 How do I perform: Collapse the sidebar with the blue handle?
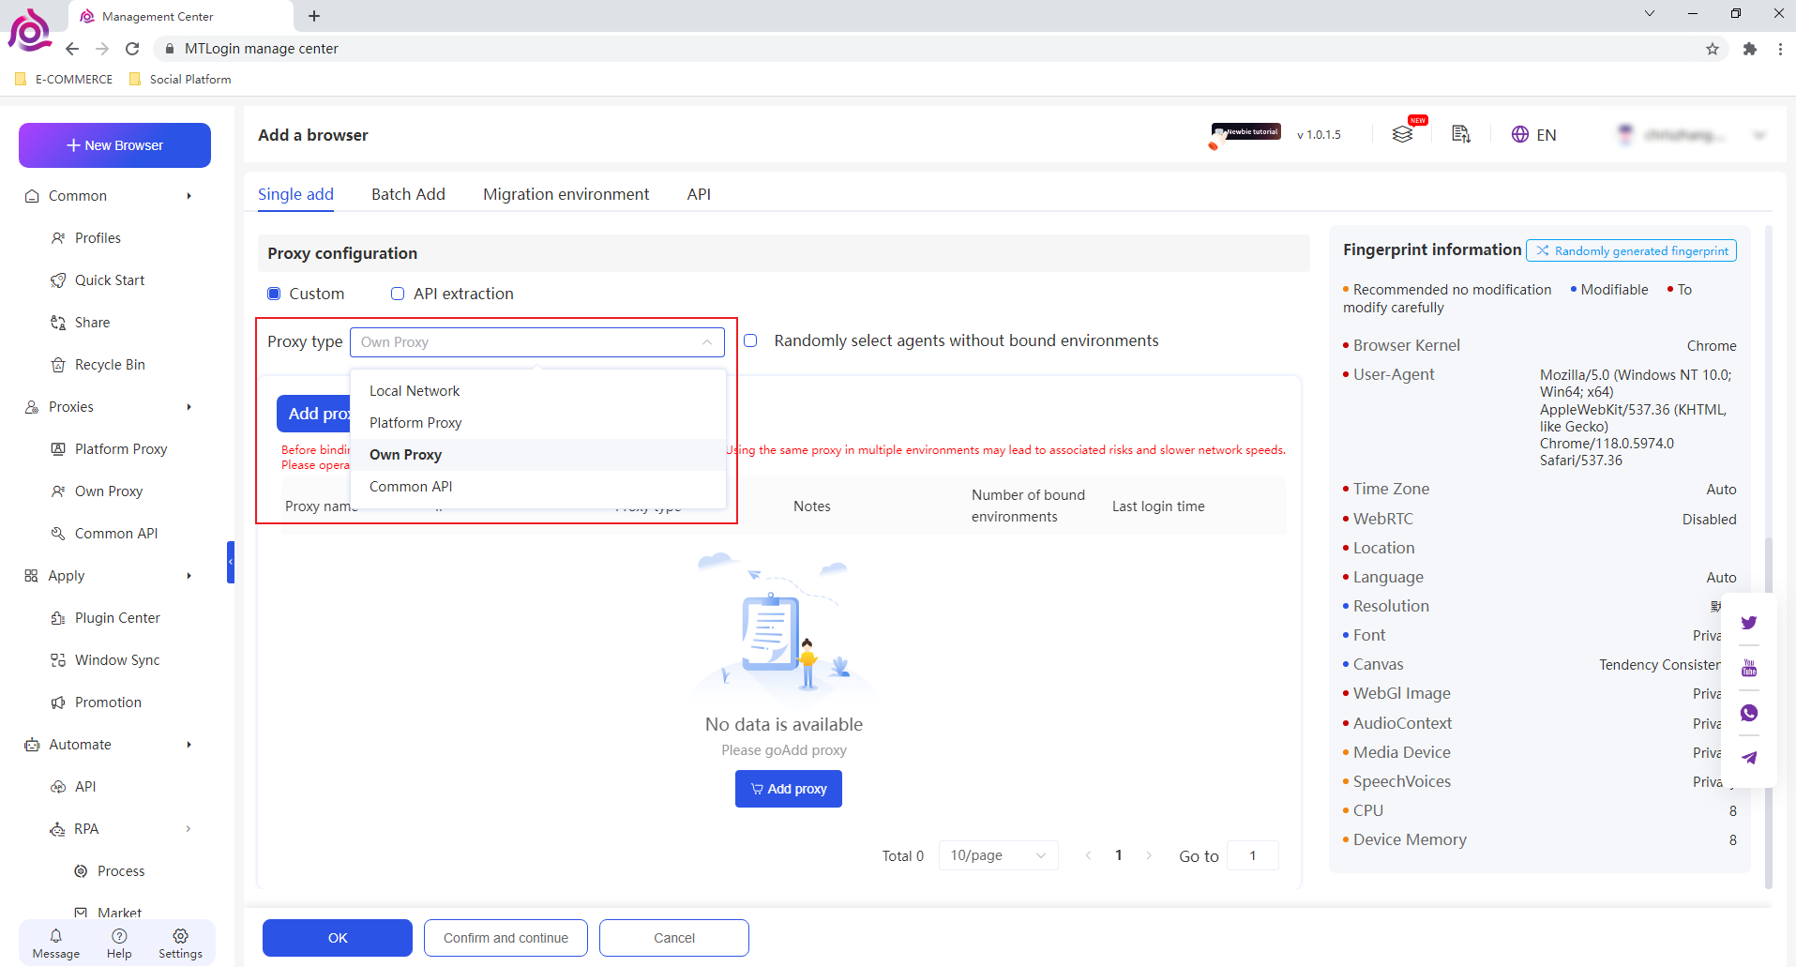coord(231,562)
